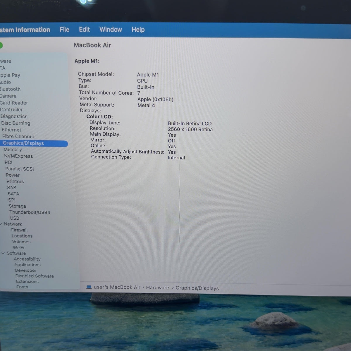
Task: Click the MacBook Air window title
Action: coord(92,45)
